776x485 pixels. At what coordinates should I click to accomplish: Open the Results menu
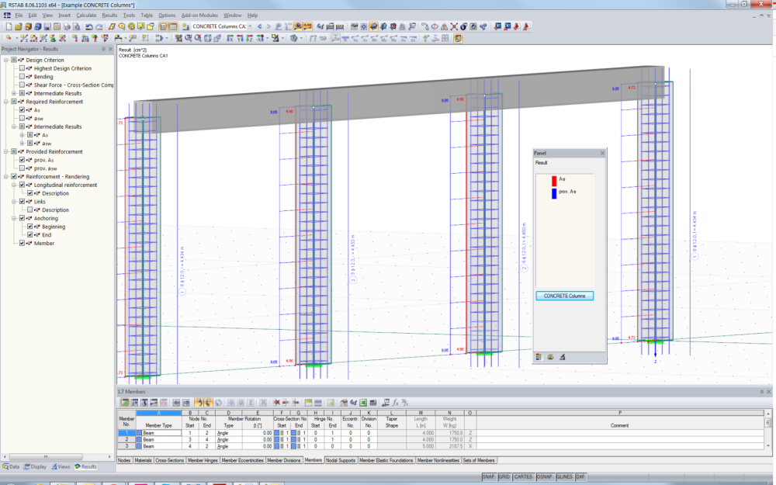point(109,16)
